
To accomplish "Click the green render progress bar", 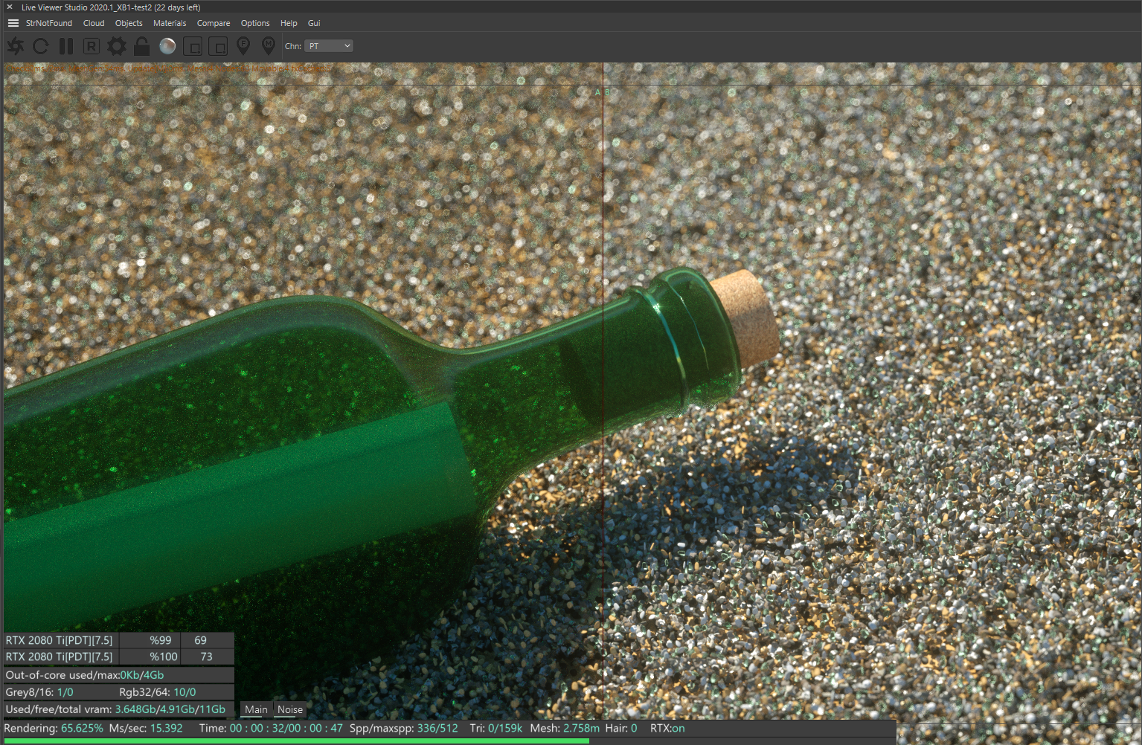I will coord(297,741).
